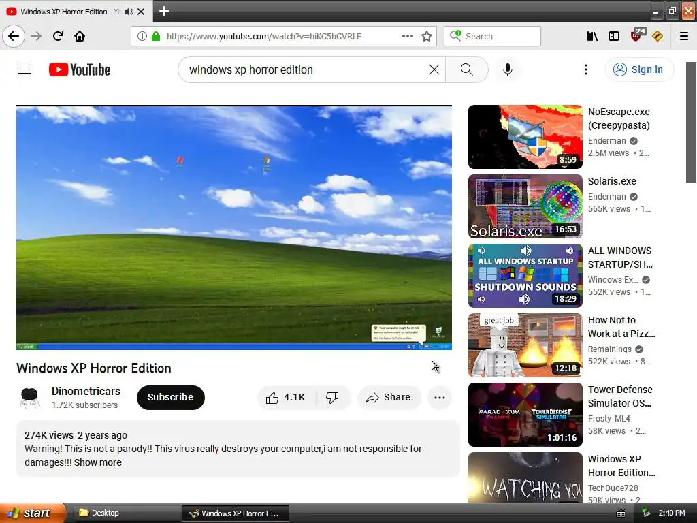Open the Solaris.exe title link
Image resolution: width=697 pixels, height=523 pixels.
612,181
